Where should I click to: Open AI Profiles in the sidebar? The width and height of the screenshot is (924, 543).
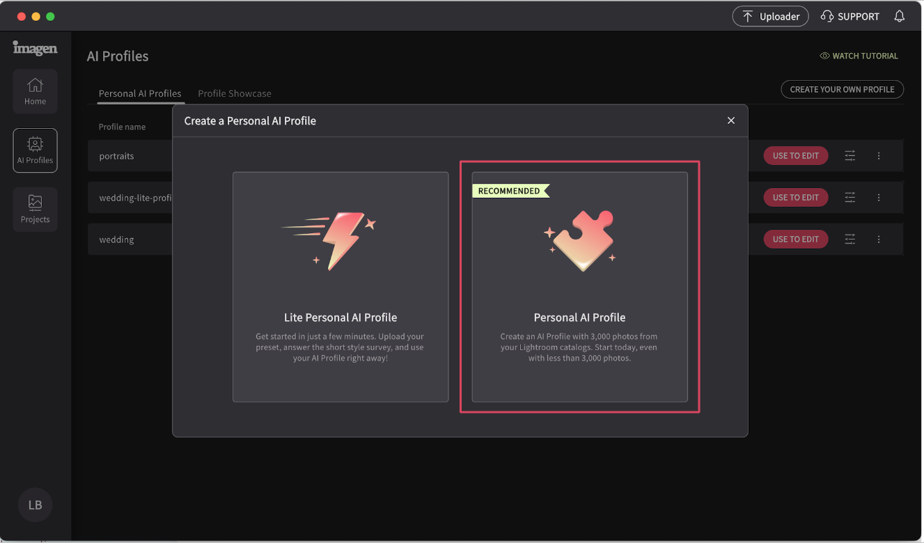tap(35, 150)
